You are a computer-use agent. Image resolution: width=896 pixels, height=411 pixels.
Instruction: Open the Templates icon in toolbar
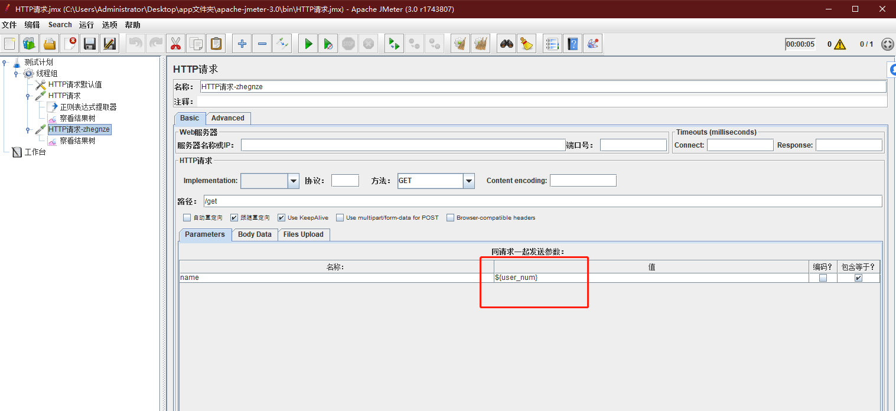[x=30, y=44]
